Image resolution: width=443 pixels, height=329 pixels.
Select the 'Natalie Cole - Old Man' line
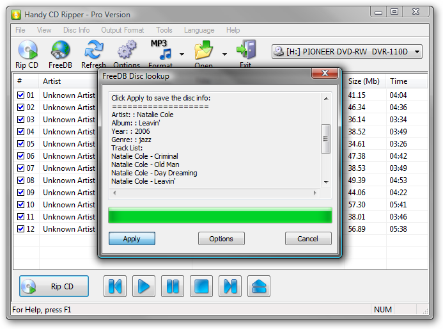click(145, 164)
